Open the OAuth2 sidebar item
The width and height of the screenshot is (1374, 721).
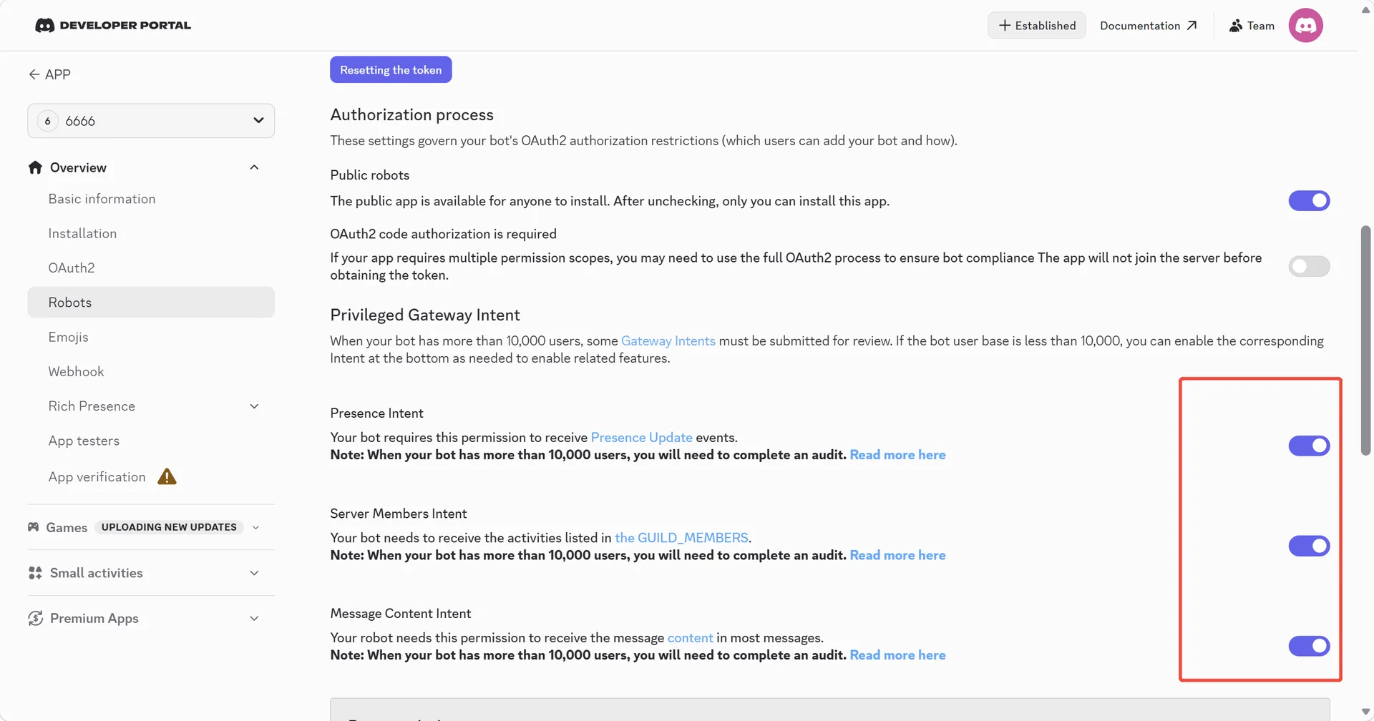[x=72, y=268]
